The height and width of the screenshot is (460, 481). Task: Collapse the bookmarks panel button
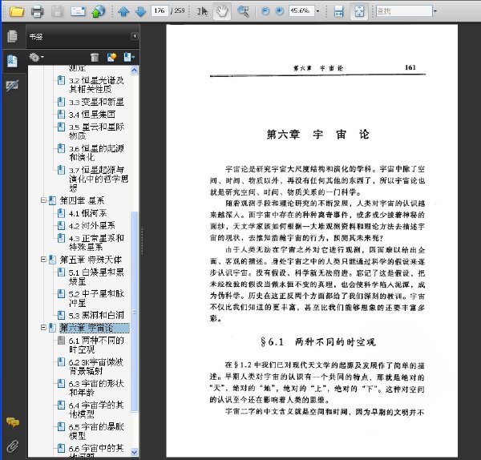pyautogui.click(x=135, y=37)
